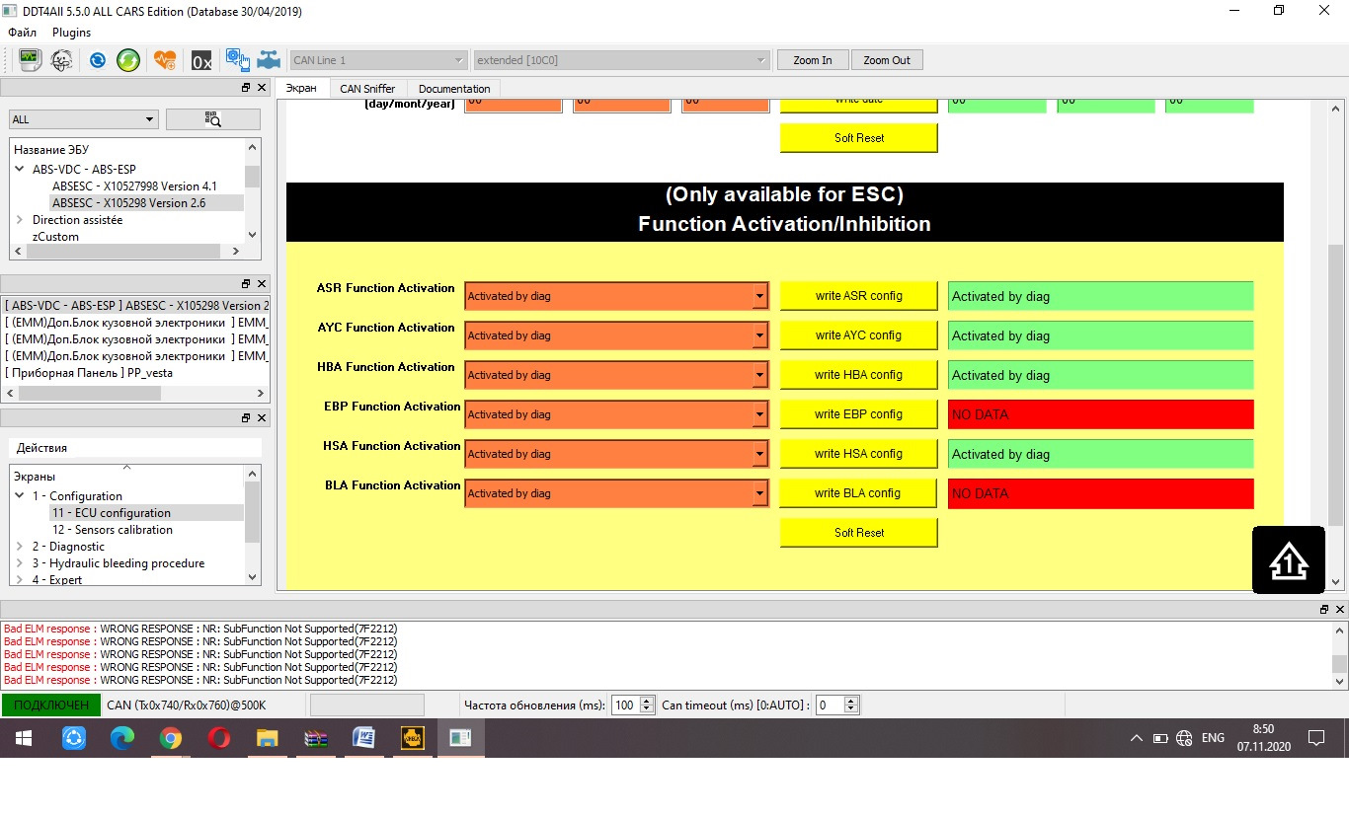Expand the 2 - Diagnostic screens node
The image size is (1349, 817).
(x=20, y=547)
